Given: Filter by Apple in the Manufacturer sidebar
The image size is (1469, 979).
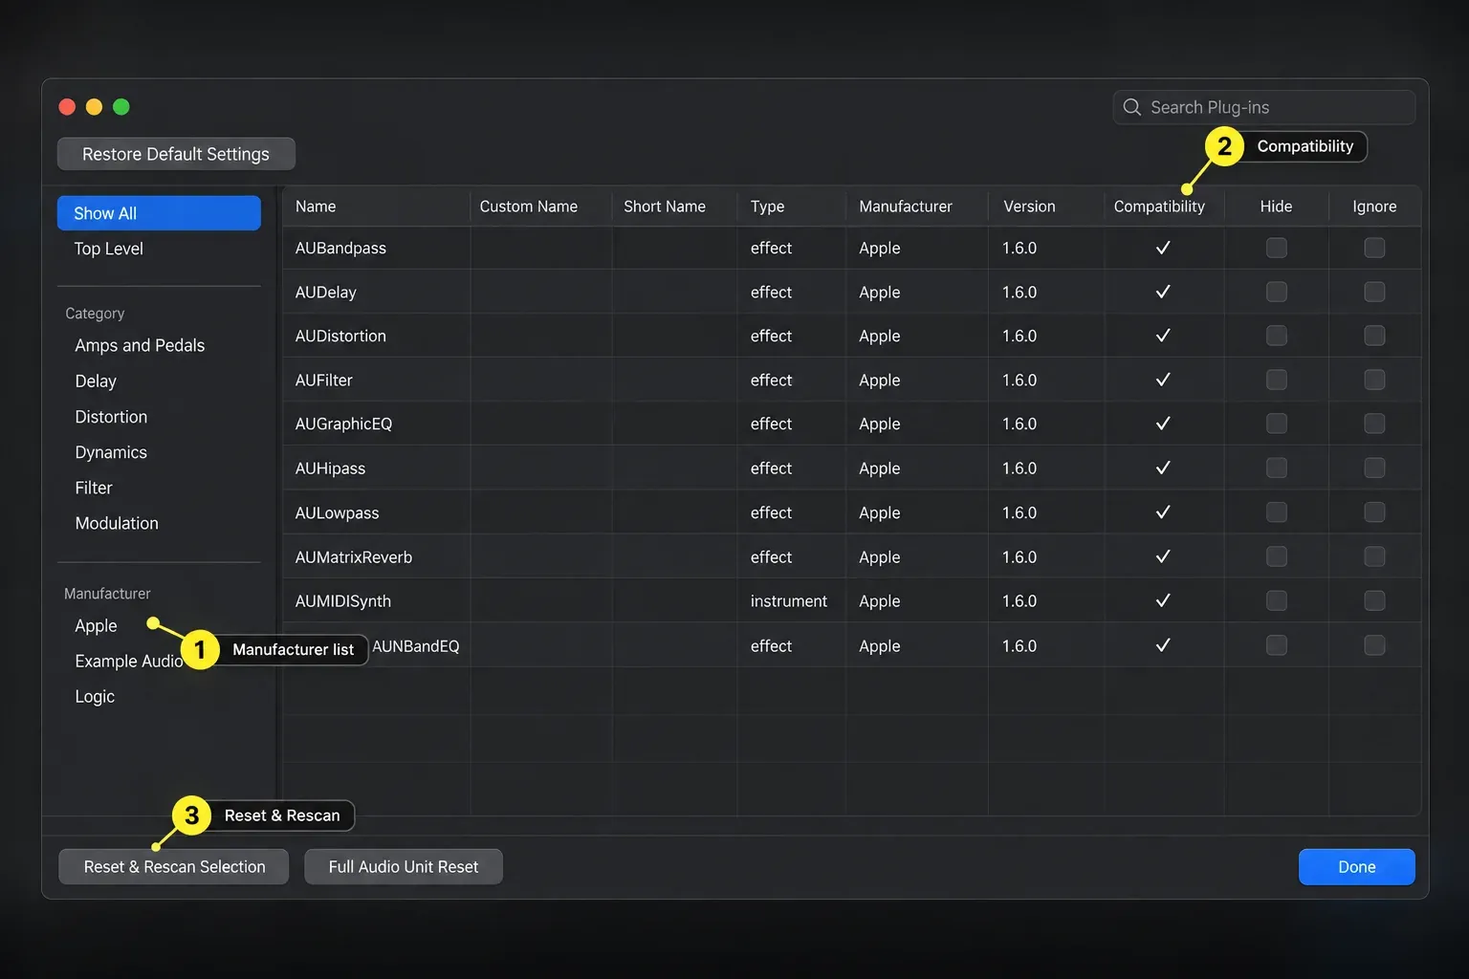Looking at the screenshot, I should pyautogui.click(x=96, y=625).
